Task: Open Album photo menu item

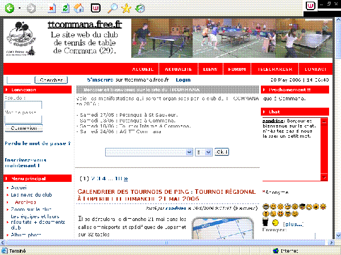Action: click(x=26, y=235)
